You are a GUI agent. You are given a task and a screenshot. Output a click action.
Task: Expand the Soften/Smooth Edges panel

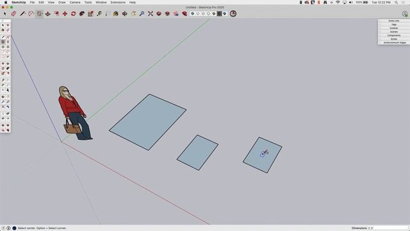tap(394, 43)
